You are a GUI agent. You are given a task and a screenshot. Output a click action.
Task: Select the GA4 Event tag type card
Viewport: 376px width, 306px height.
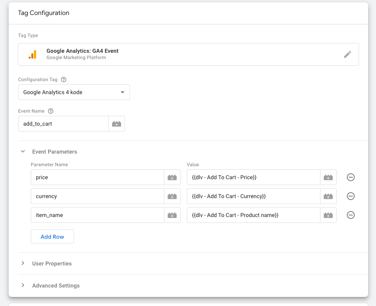(x=188, y=54)
